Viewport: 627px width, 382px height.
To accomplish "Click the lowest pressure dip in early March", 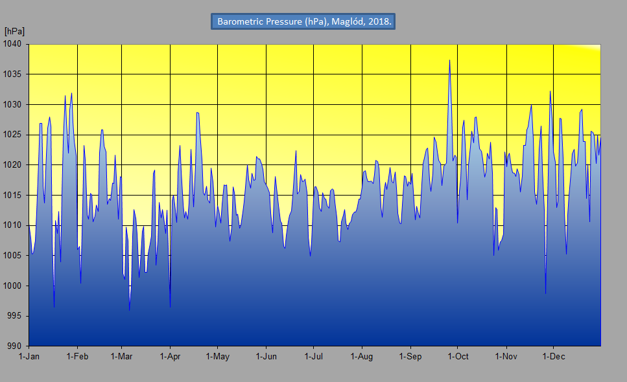I will click(130, 310).
